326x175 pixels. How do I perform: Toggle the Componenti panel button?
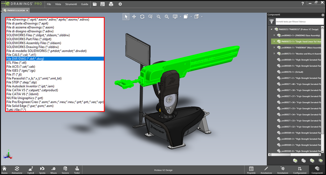[317, 170]
